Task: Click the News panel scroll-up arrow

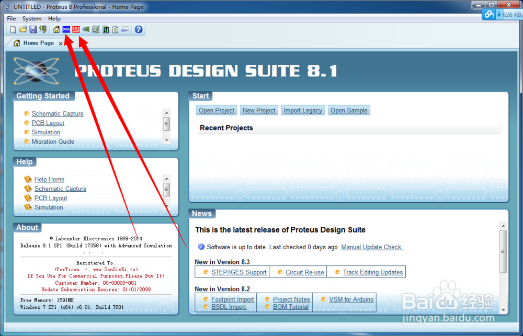Action: coord(503,226)
